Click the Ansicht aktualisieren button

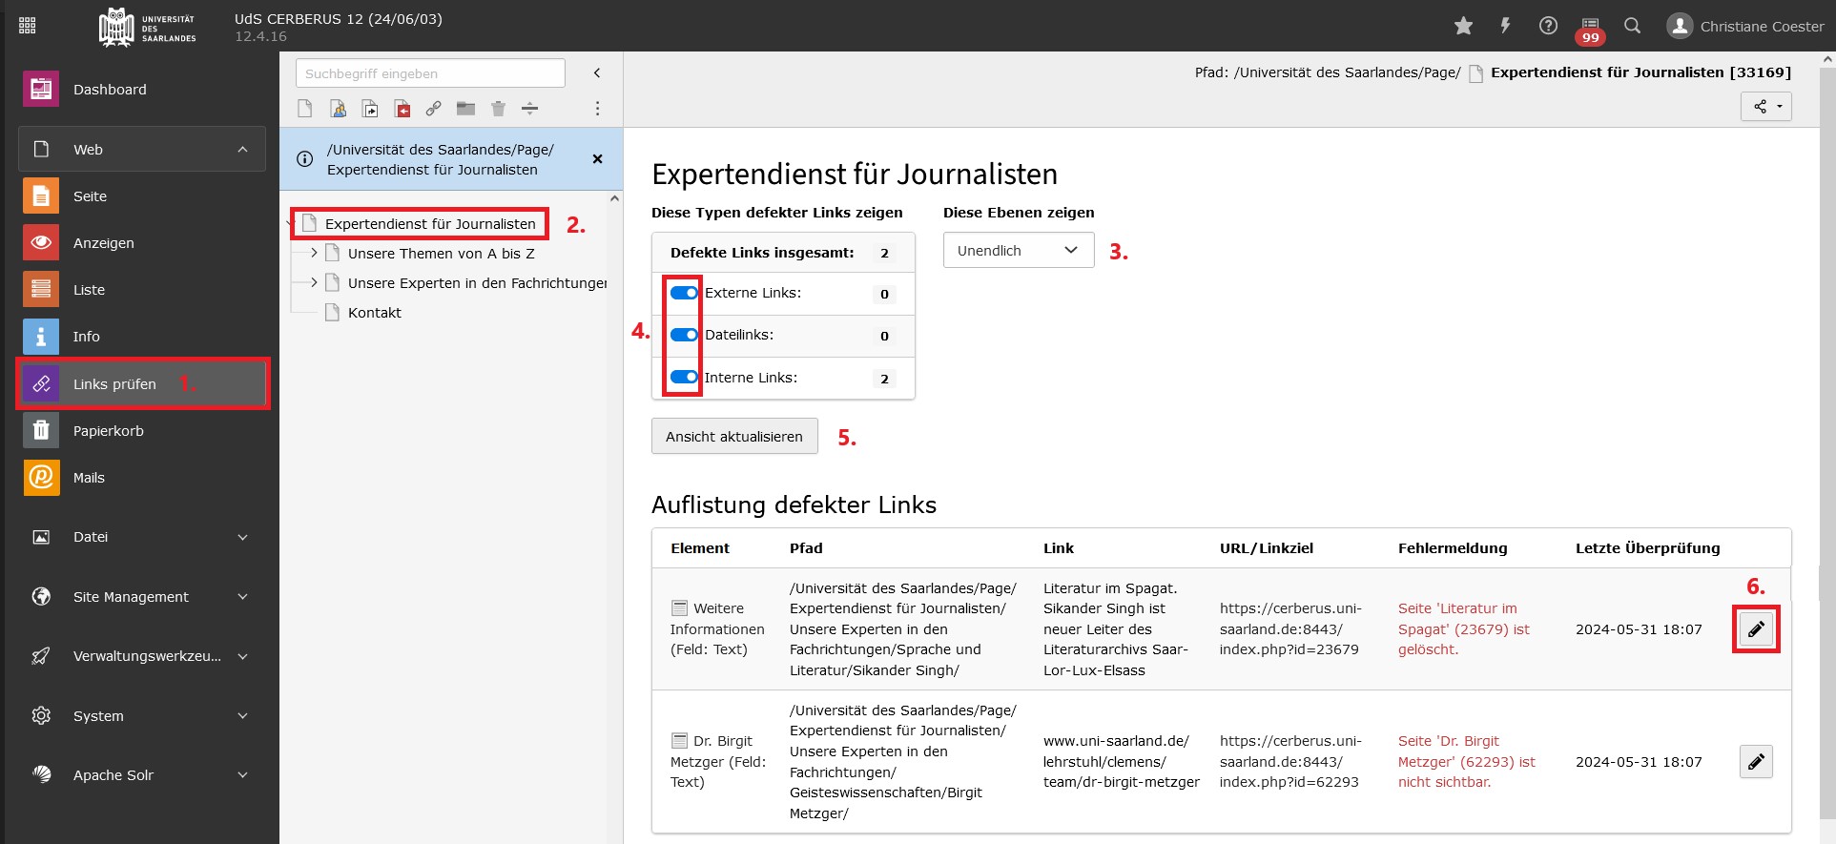click(734, 436)
